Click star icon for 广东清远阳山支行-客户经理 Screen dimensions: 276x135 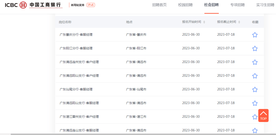[x=255, y=76]
